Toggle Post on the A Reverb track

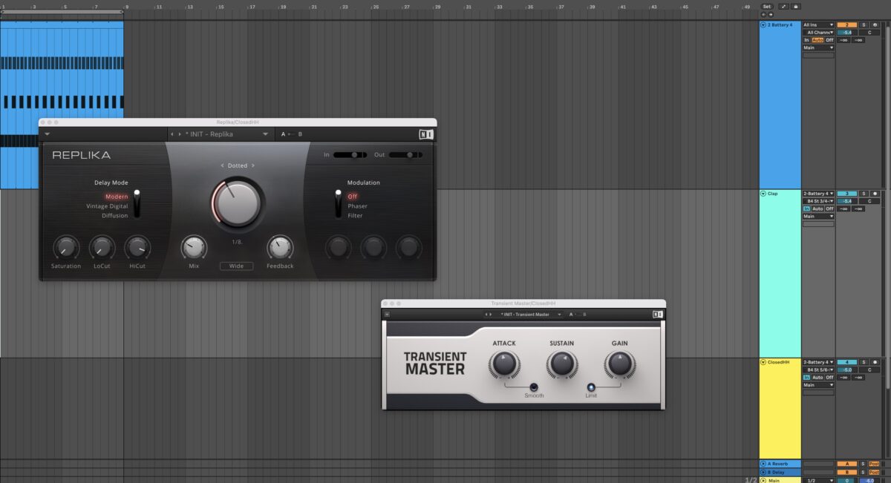(874, 464)
